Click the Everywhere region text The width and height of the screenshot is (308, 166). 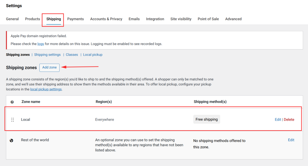(104, 120)
